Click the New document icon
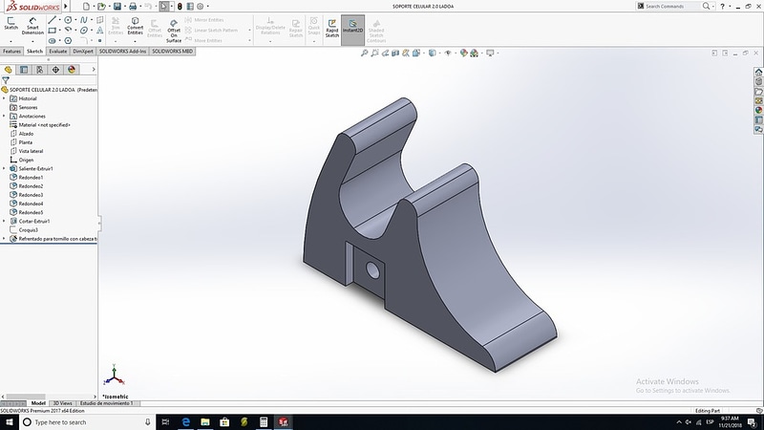 [86, 7]
